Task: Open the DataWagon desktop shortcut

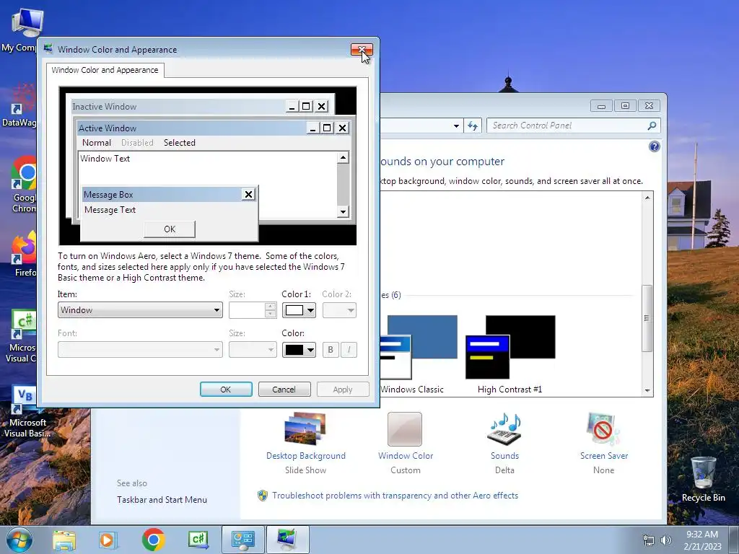Action: 19,105
